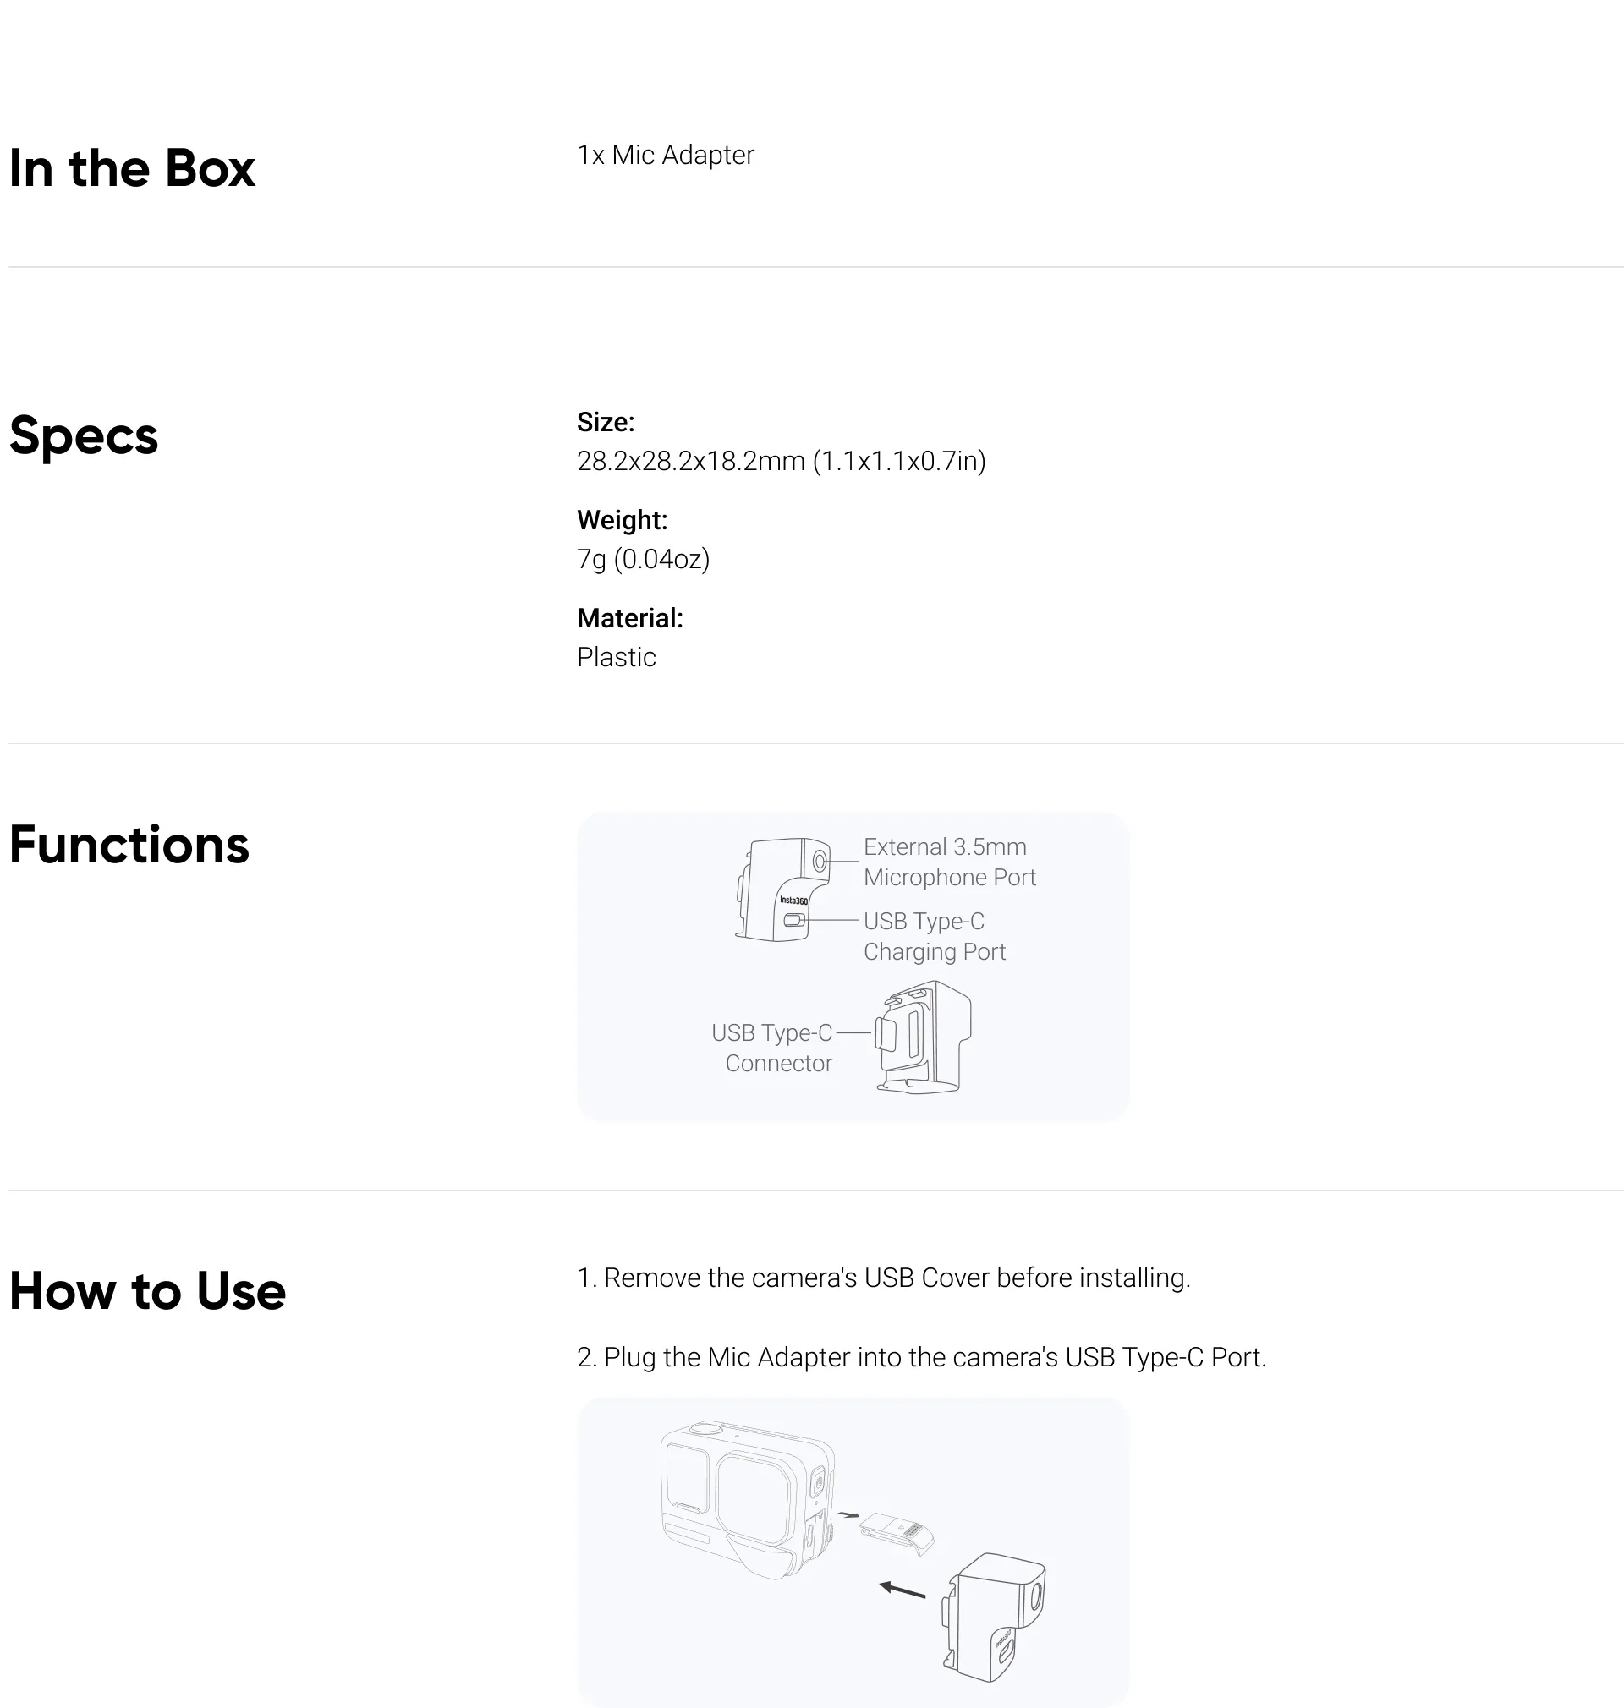Select the USB Type-C Connector label
The width and height of the screenshot is (1624, 1708).
pyautogui.click(x=771, y=1048)
